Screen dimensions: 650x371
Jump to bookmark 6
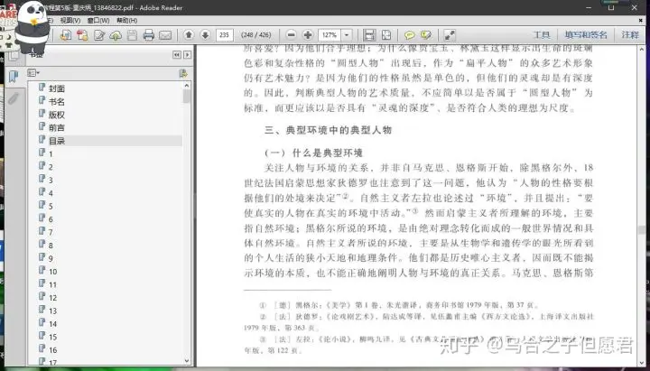[51, 218]
